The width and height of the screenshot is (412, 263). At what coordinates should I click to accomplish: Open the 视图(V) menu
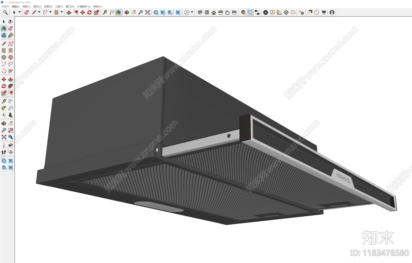coord(26,6)
